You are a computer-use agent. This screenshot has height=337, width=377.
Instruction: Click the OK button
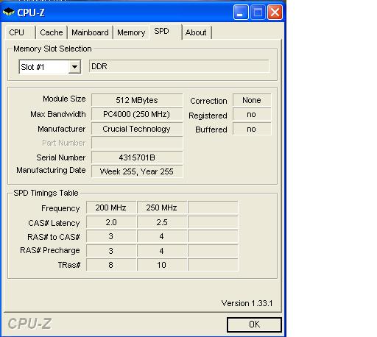click(x=254, y=324)
